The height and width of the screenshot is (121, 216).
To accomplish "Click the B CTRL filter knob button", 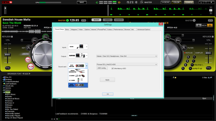I will 184,48.
